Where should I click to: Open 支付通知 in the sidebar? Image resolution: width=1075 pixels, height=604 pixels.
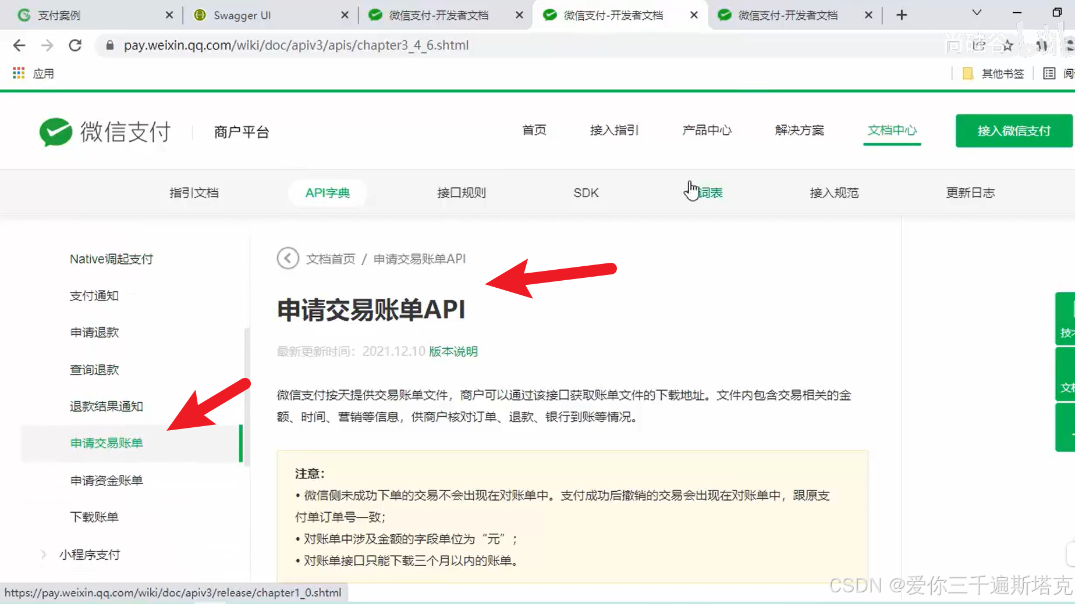(x=94, y=296)
